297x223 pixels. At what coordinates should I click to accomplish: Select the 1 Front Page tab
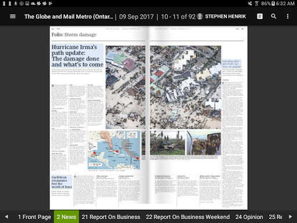(34, 217)
